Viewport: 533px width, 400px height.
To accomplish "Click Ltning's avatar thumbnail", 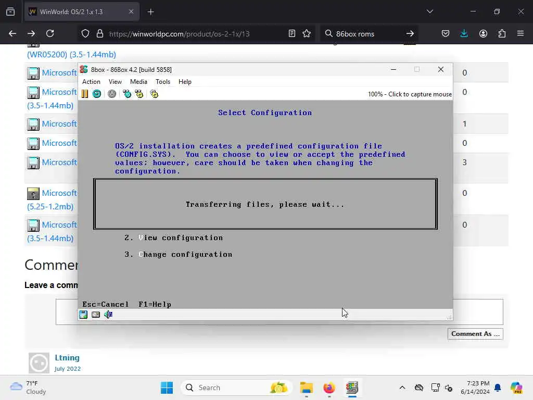I will pyautogui.click(x=39, y=363).
